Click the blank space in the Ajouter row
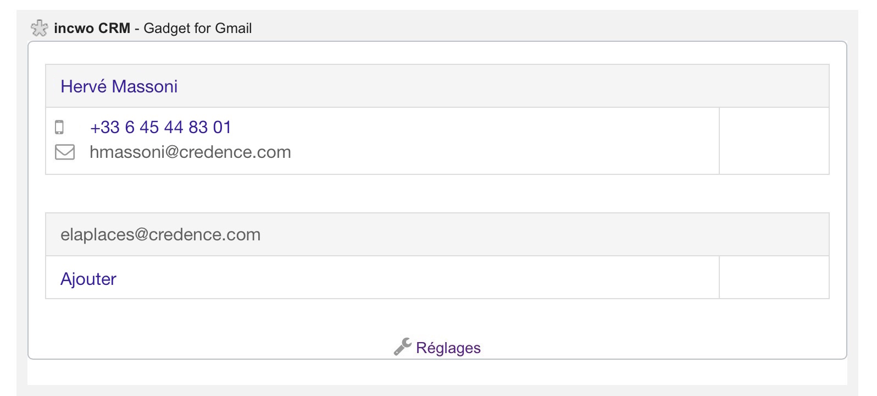 [x=418, y=277]
